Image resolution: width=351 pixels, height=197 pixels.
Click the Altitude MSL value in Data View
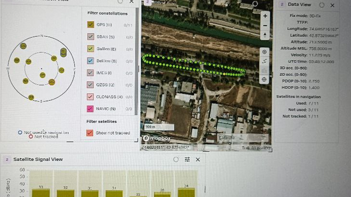(x=320, y=49)
